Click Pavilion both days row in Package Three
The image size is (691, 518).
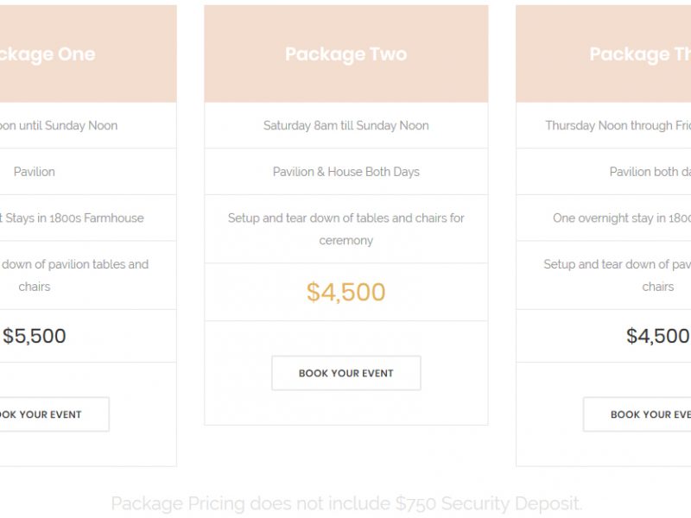[x=604, y=172]
